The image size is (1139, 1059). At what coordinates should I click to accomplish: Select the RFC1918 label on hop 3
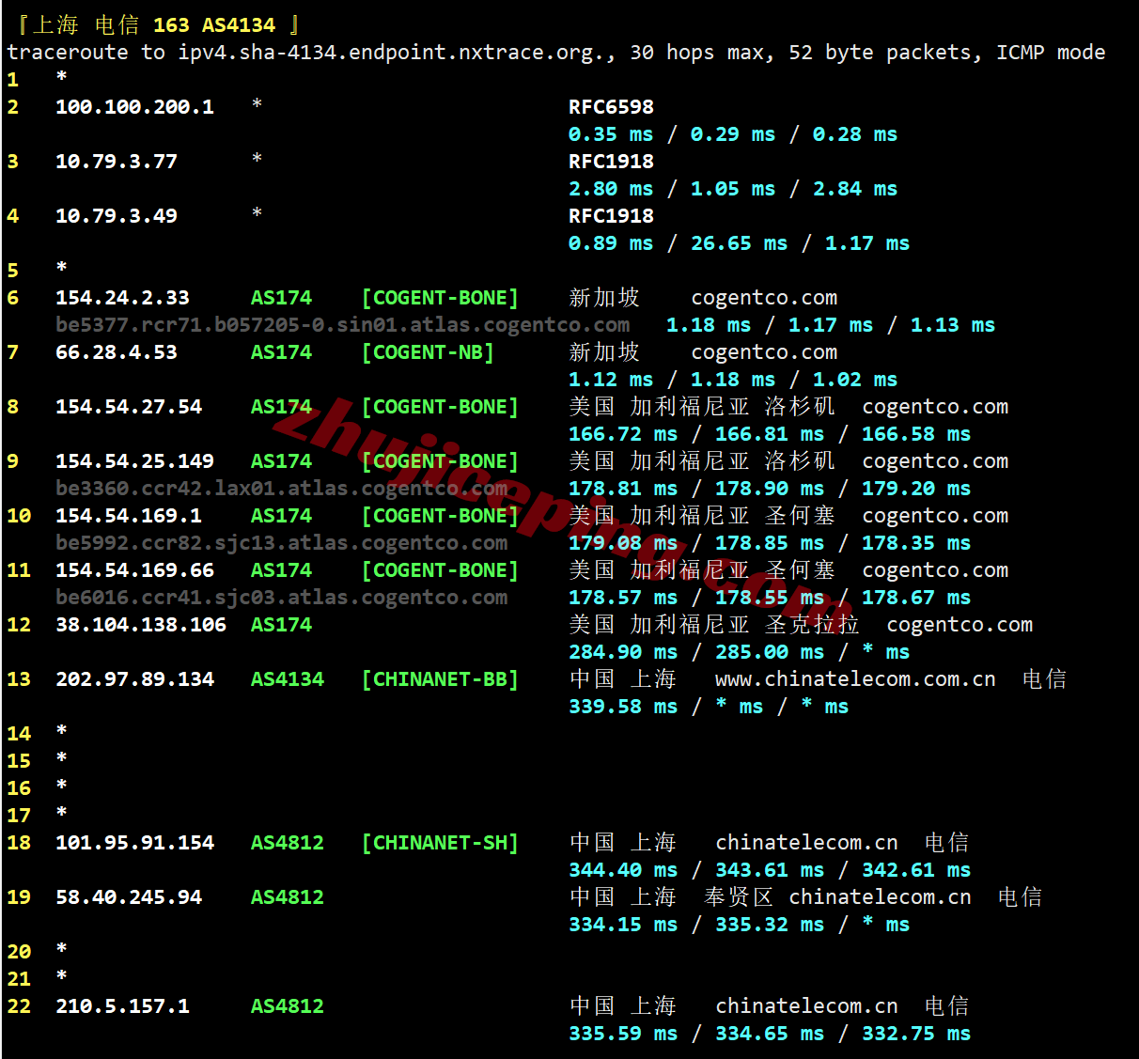[x=611, y=162]
